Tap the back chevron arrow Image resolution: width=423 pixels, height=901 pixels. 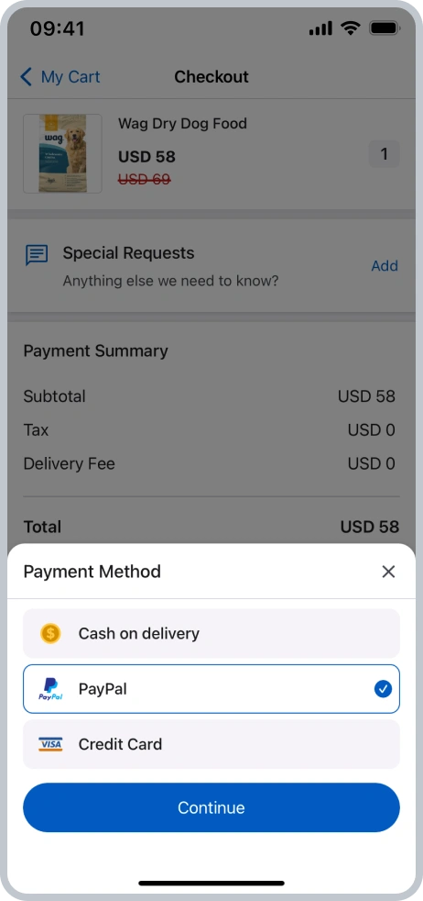click(26, 76)
